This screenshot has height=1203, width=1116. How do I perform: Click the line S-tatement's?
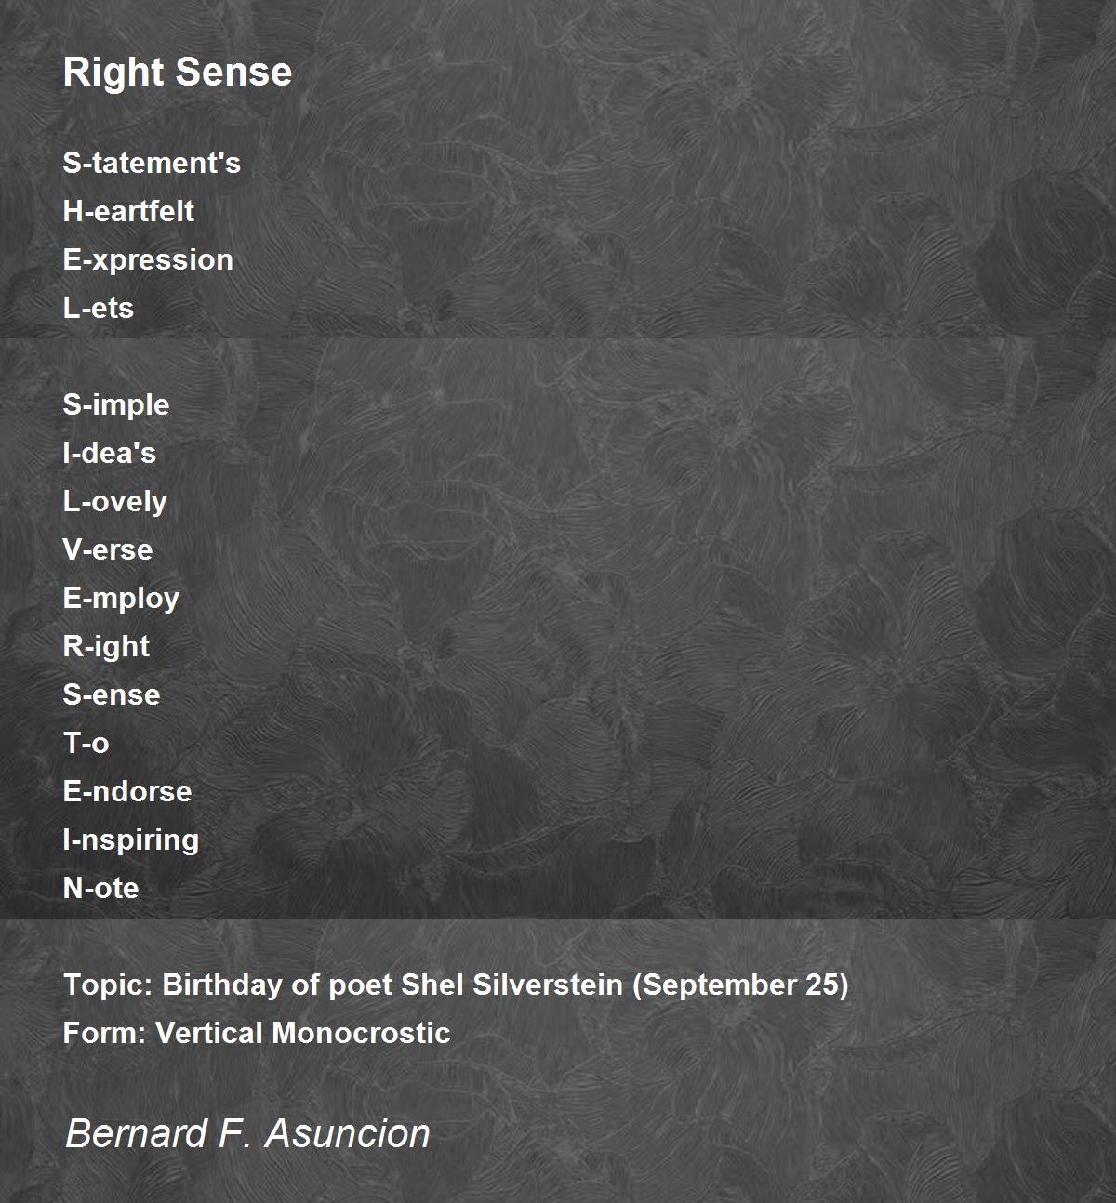pos(152,163)
